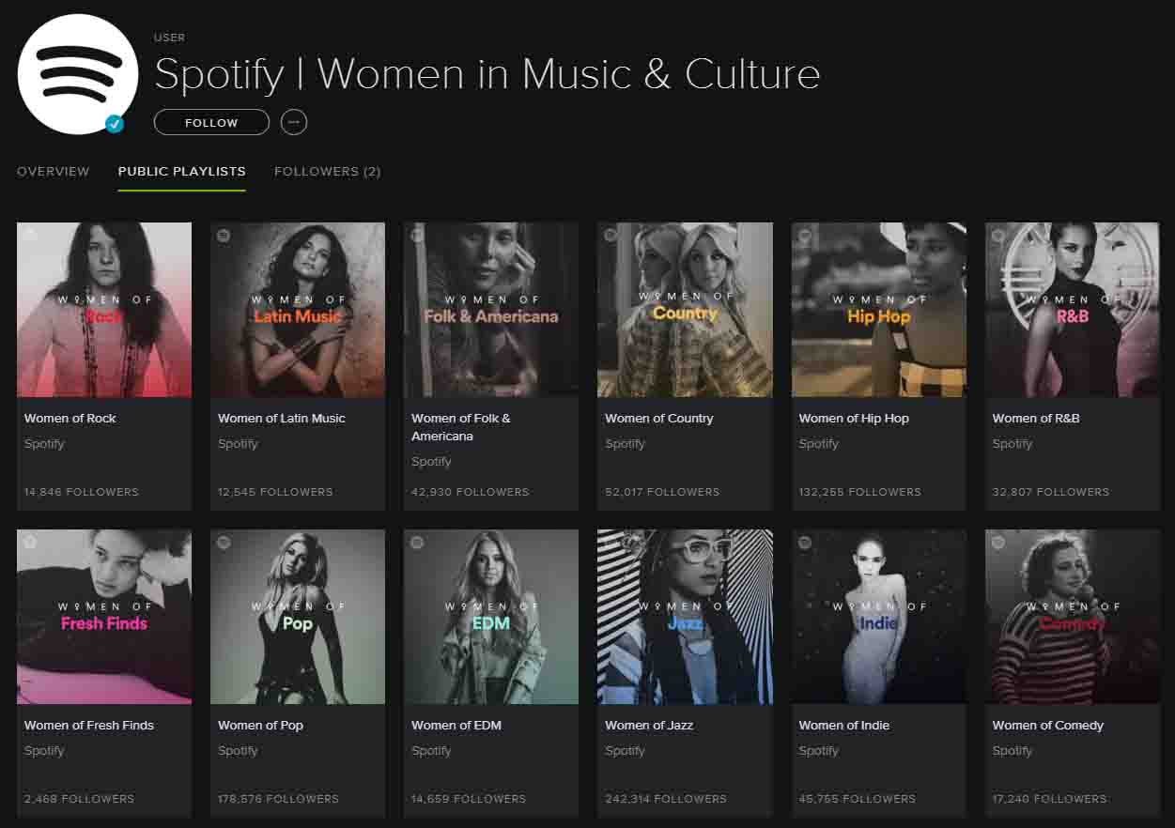The width and height of the screenshot is (1175, 828).
Task: Click 'Women of Folk & Americana' title link
Action: (461, 427)
